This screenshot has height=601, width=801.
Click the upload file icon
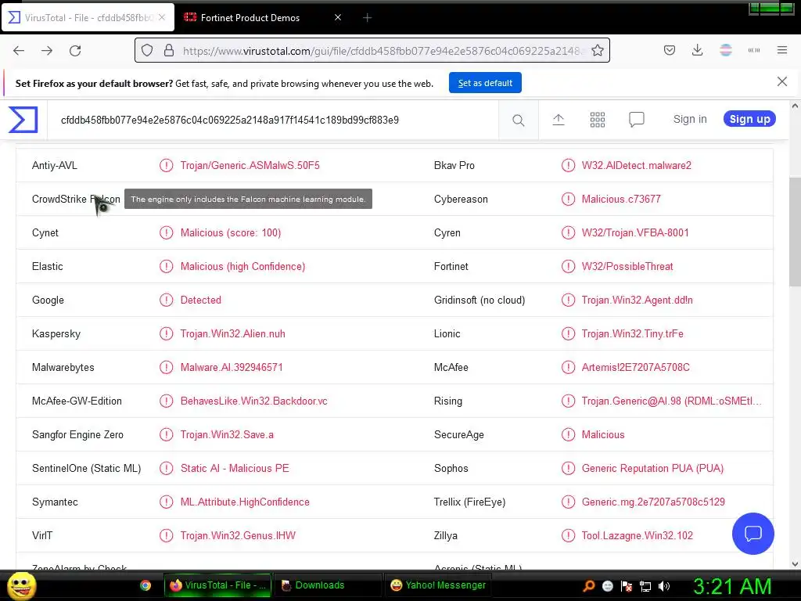[559, 120]
